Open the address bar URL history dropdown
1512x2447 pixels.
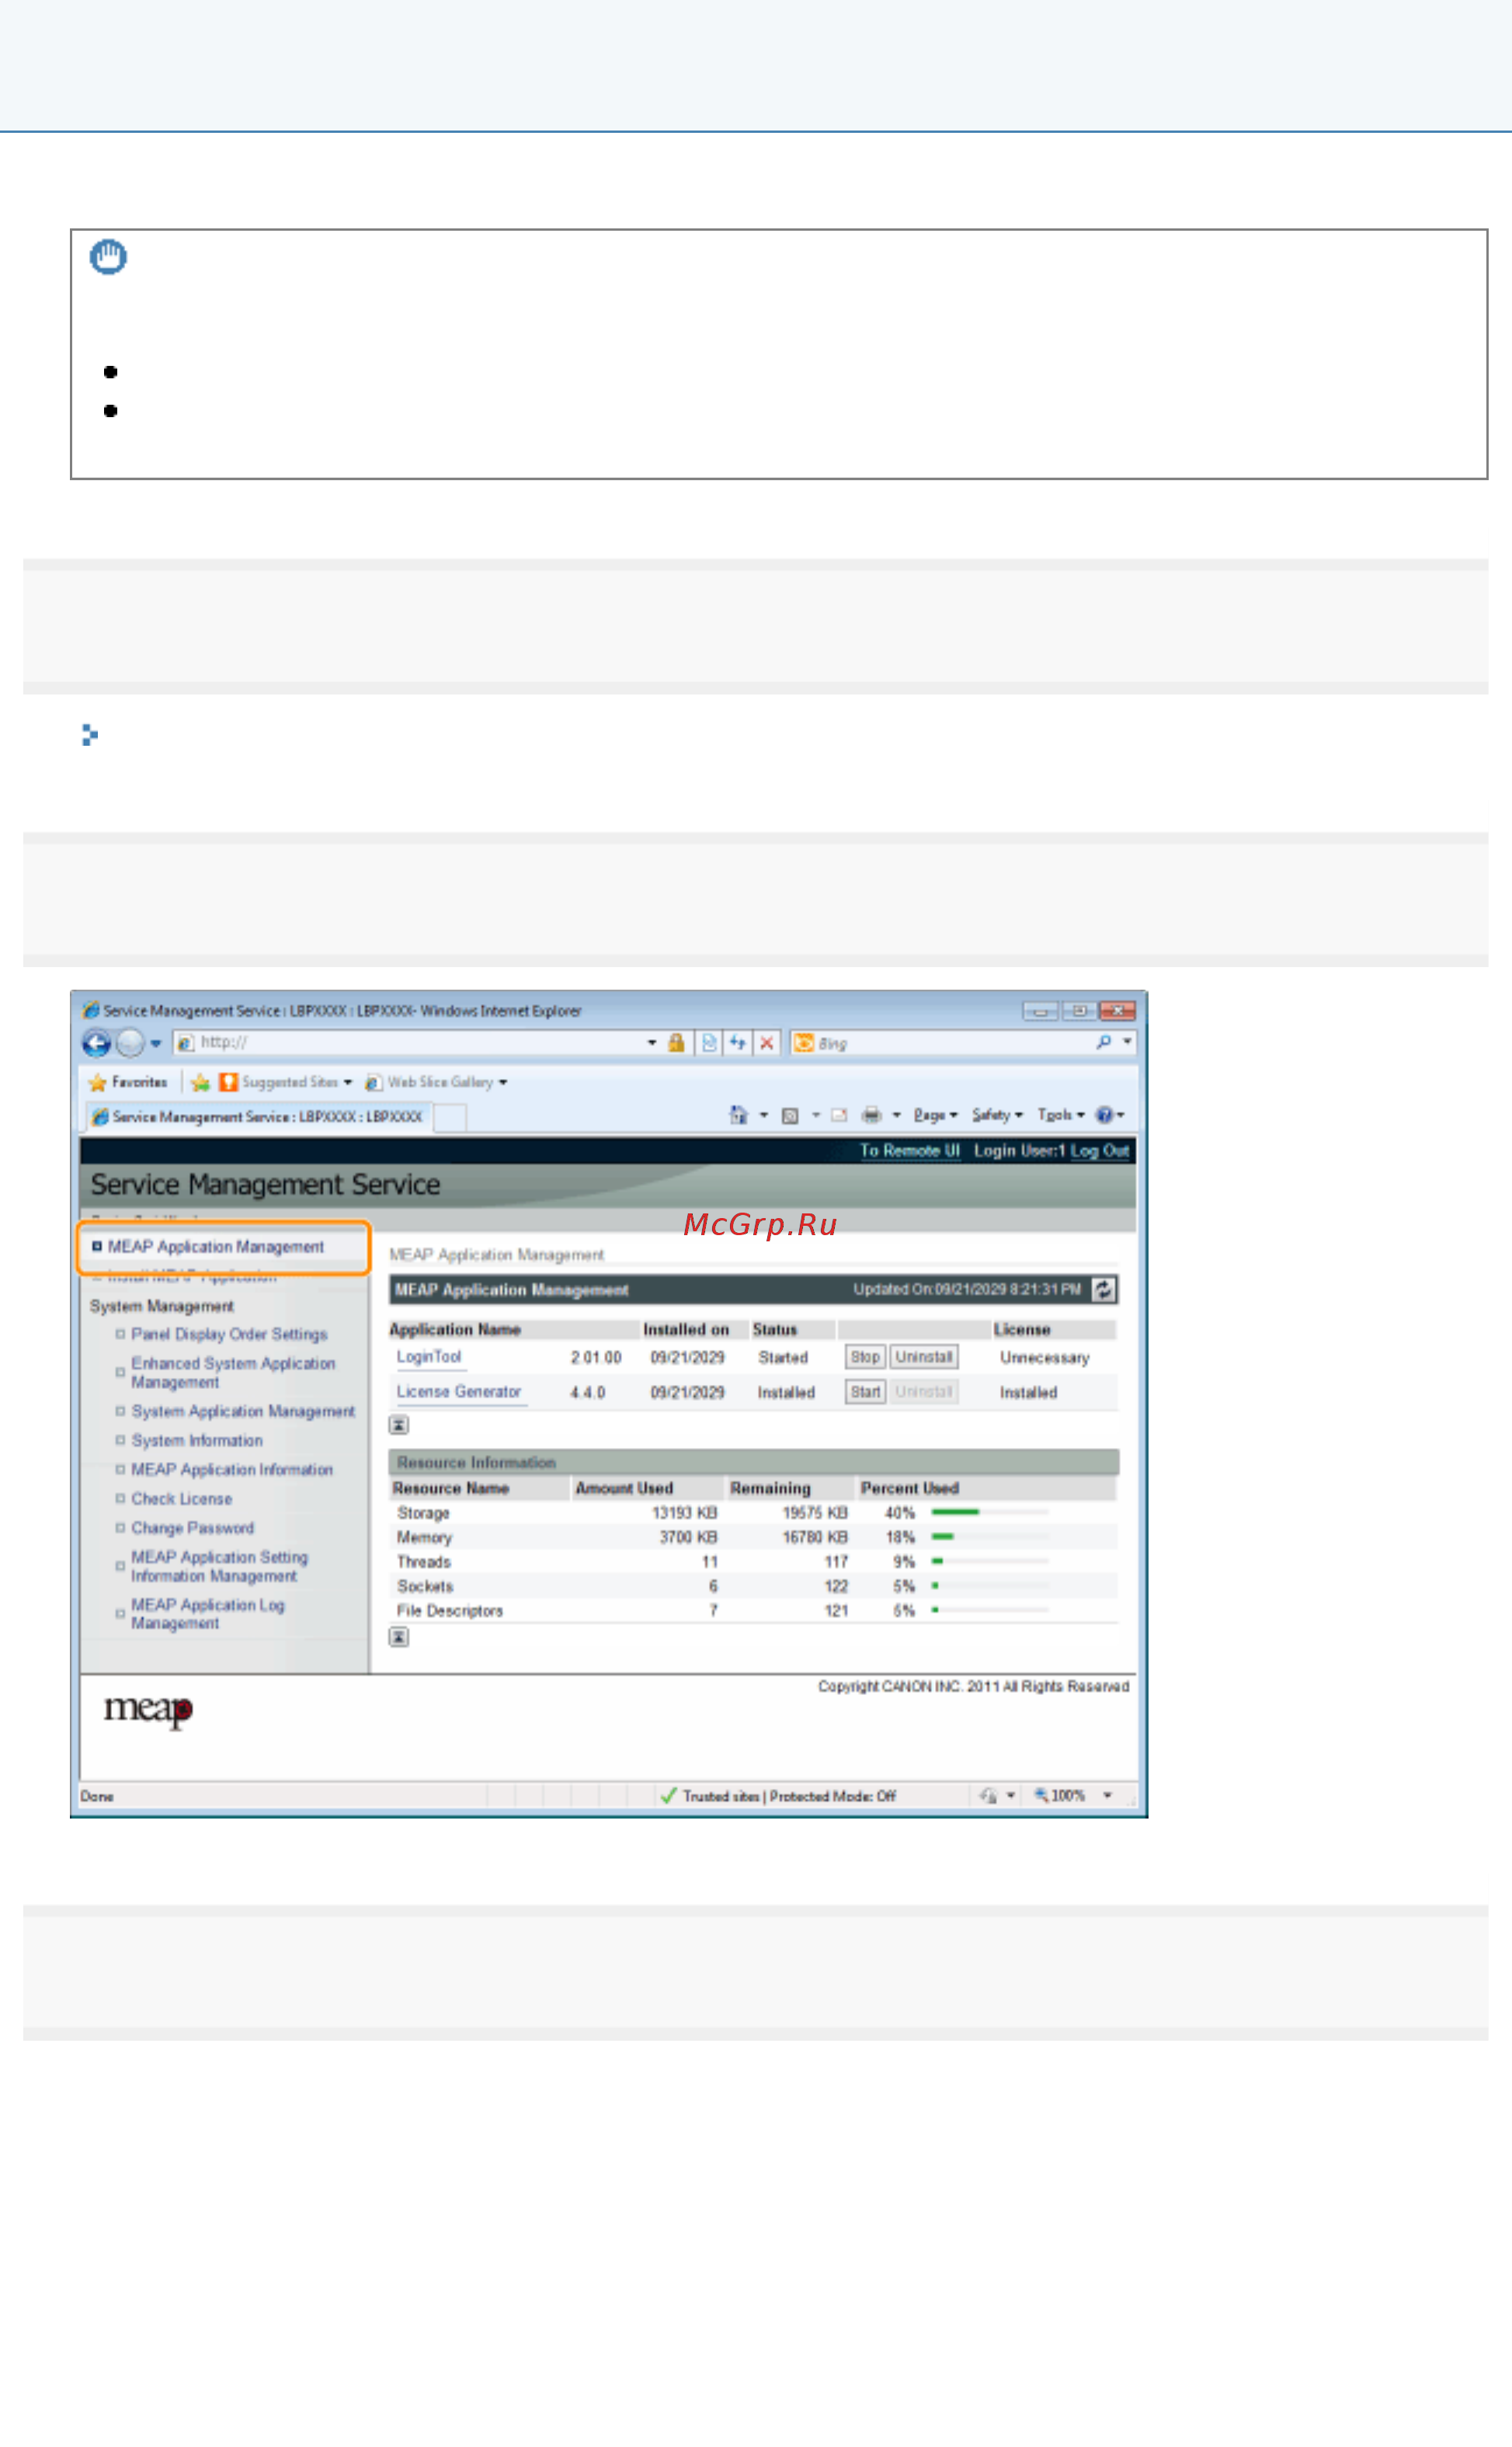(652, 1042)
